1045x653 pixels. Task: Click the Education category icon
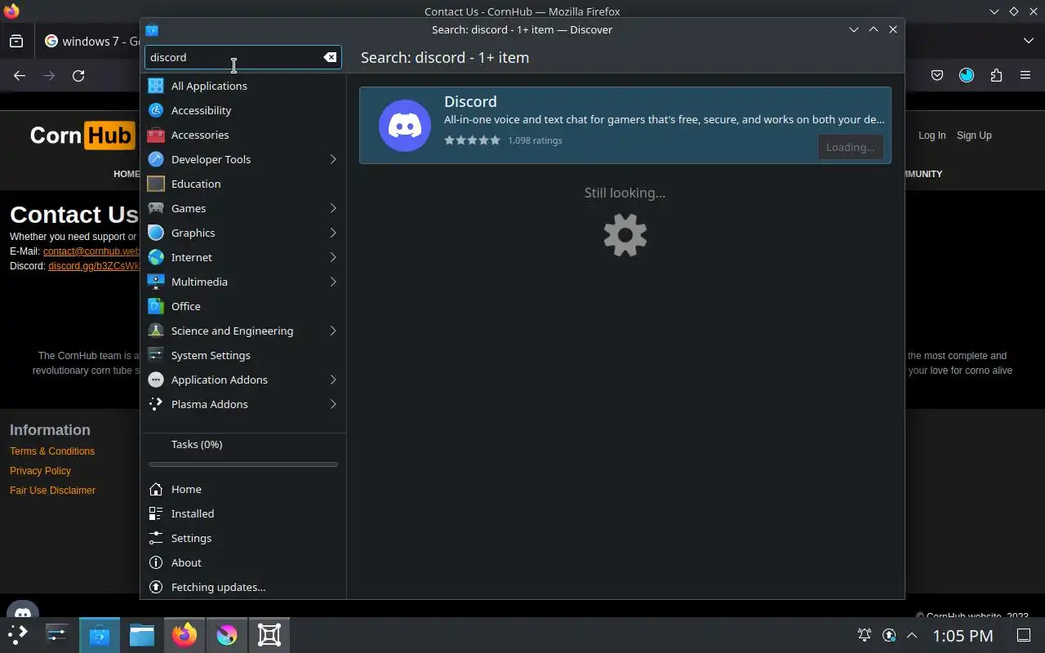(x=156, y=184)
